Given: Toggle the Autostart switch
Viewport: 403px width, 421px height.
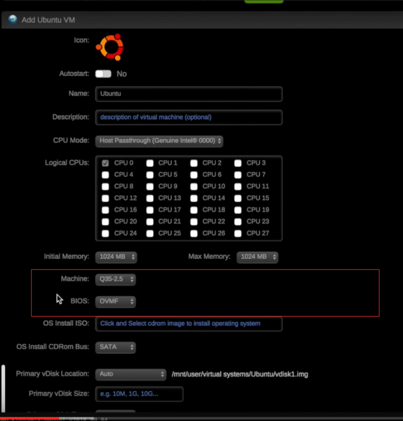Looking at the screenshot, I should coord(103,74).
